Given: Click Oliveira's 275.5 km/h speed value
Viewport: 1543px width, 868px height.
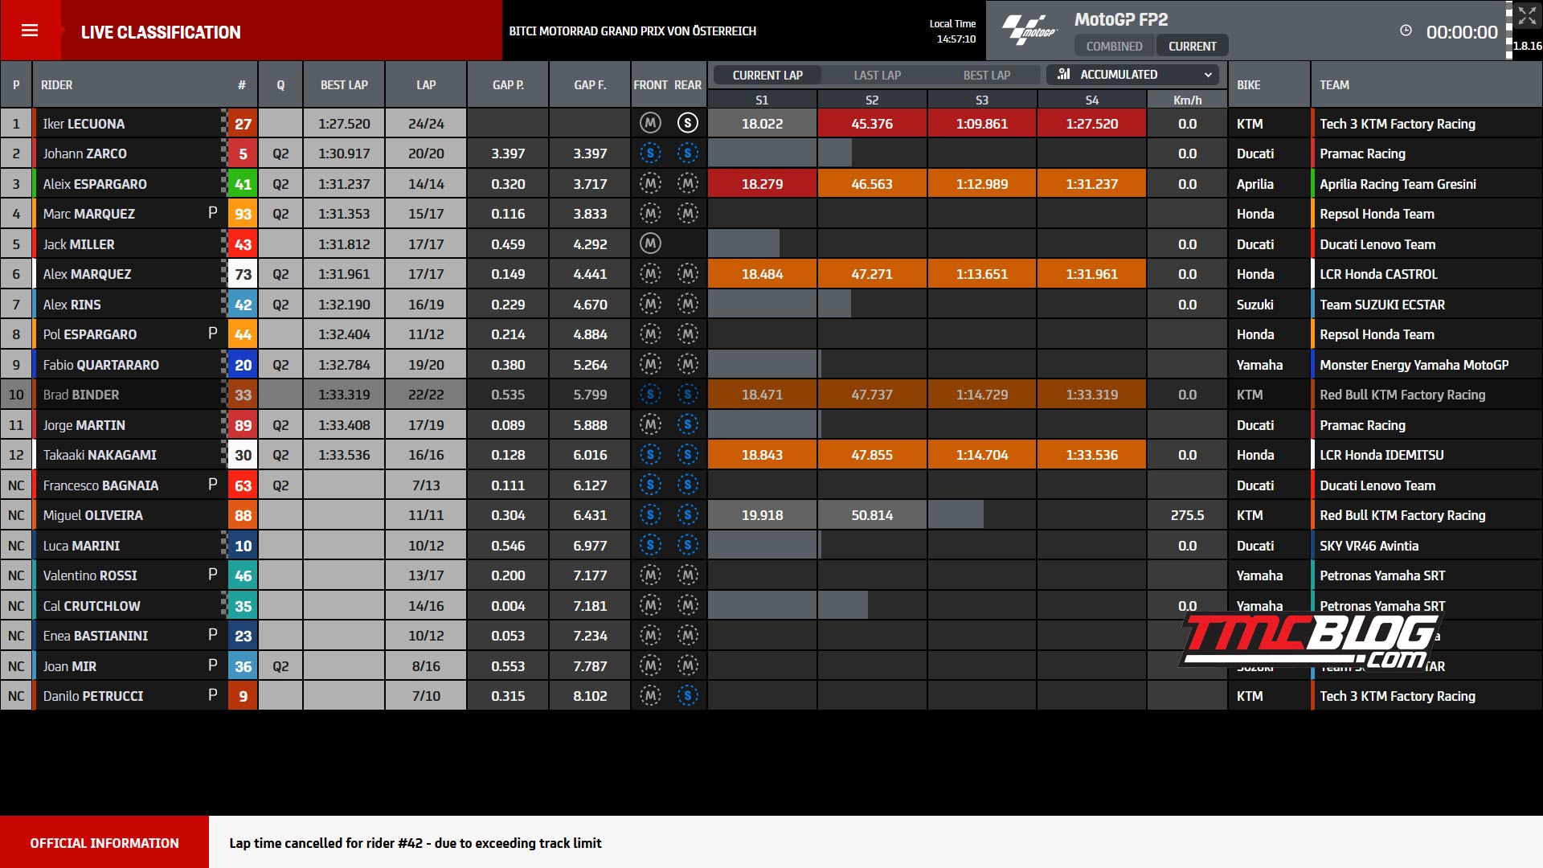Looking at the screenshot, I should pos(1187,514).
